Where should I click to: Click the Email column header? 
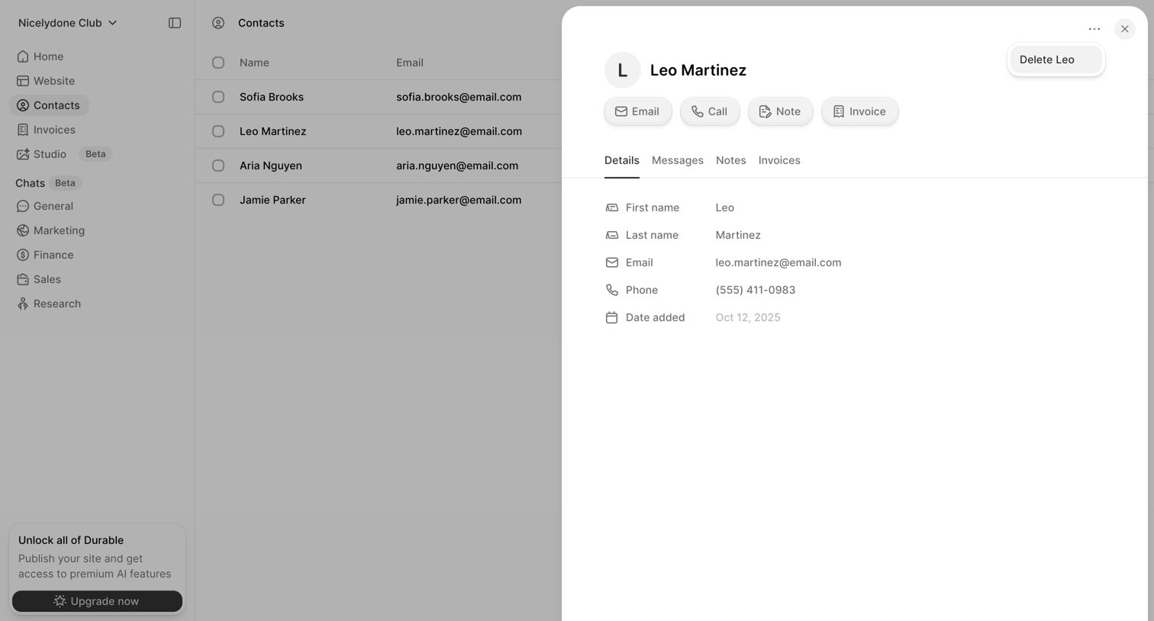(x=410, y=63)
